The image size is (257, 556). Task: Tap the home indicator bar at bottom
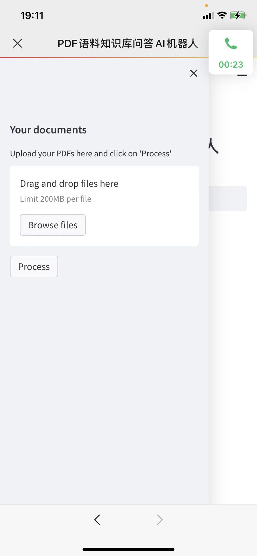128,549
